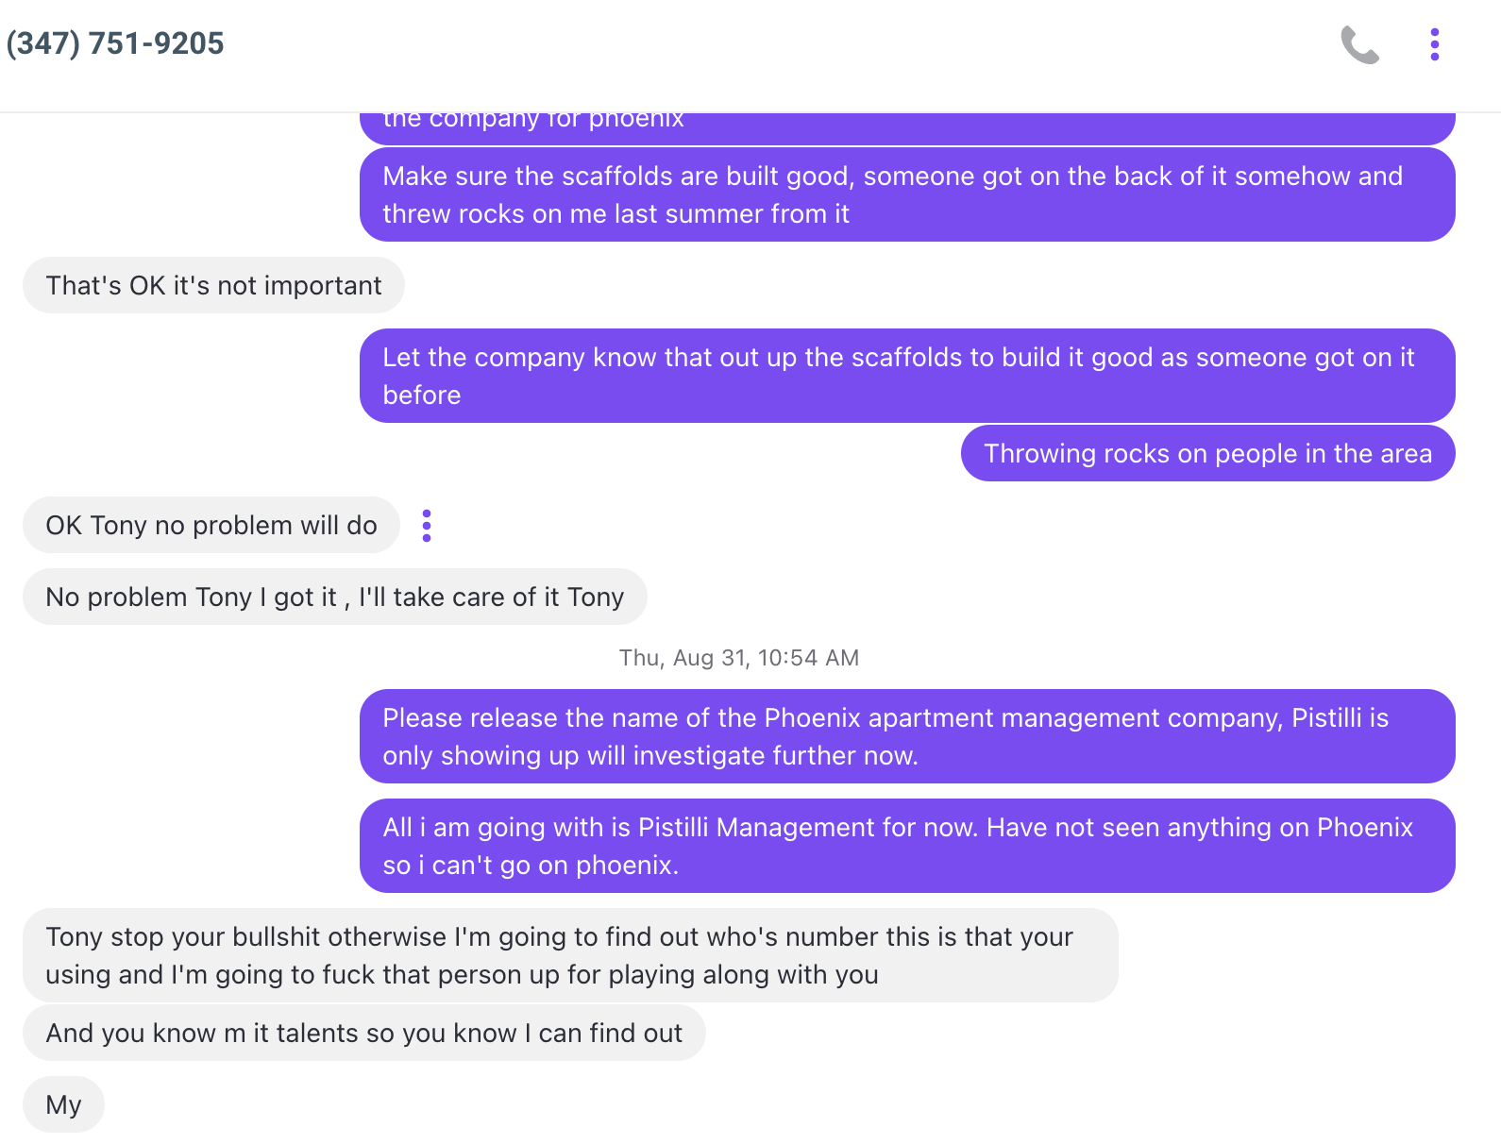Click the "And you know m it talents" message
Screen dimensions: 1501x1144
point(364,1033)
